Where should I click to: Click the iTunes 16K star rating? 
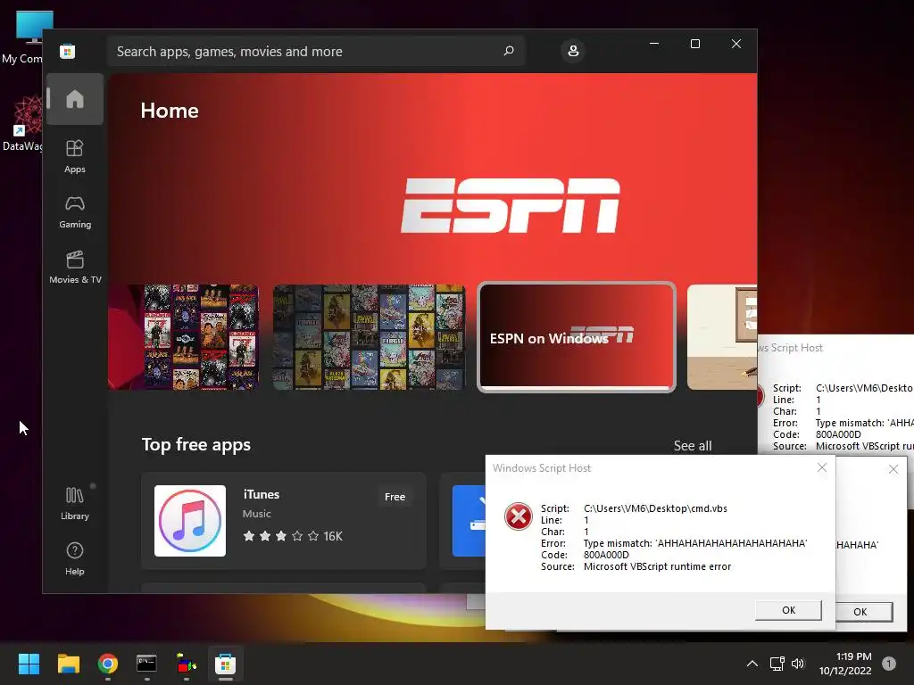click(x=293, y=536)
